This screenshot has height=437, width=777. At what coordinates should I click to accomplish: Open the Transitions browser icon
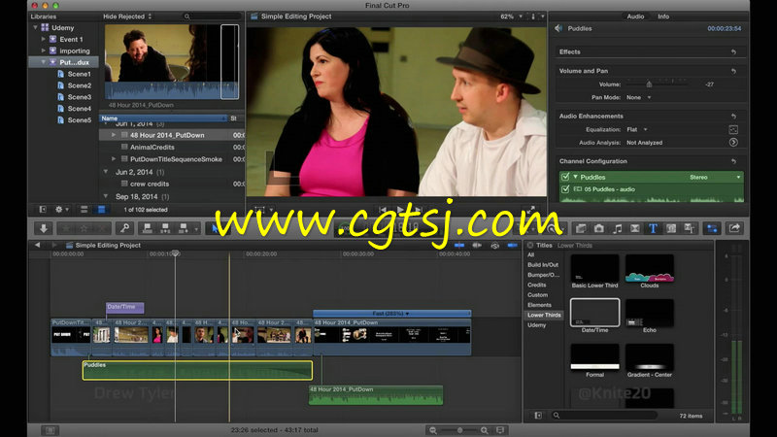click(635, 228)
